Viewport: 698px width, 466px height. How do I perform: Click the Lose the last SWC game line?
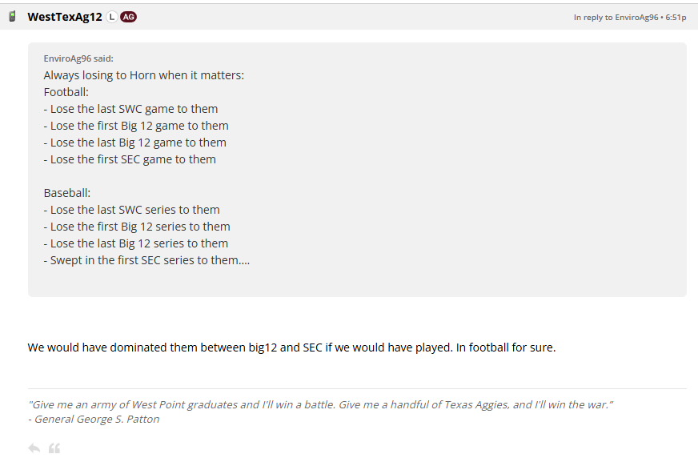(x=130, y=109)
